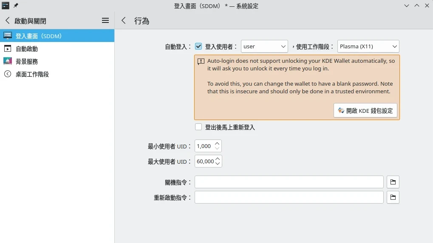Click the 背景服務 services icon
This screenshot has height=243, width=433.
pos(8,61)
